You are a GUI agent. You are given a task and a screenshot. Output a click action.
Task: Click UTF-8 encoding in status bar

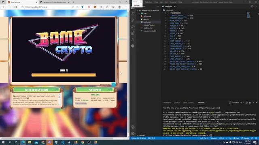coord(221,138)
